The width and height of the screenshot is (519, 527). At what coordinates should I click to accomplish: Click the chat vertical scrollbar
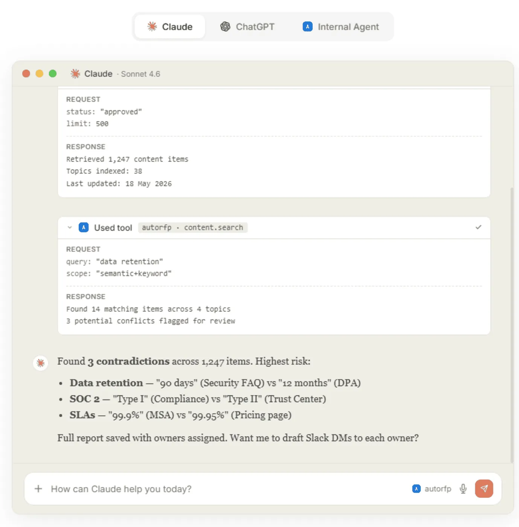pyautogui.click(x=512, y=324)
